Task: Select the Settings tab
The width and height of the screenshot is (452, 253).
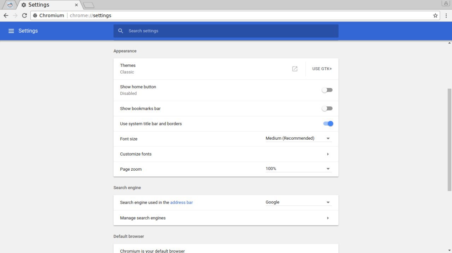Action: click(x=49, y=5)
